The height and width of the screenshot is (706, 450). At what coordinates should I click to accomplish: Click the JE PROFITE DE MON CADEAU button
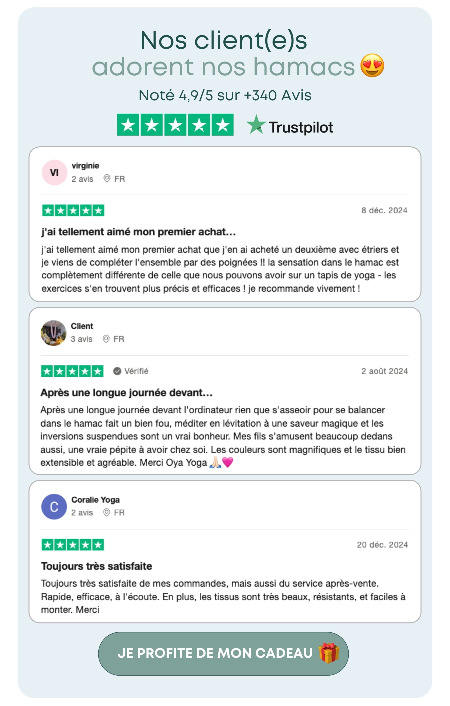coord(223,653)
